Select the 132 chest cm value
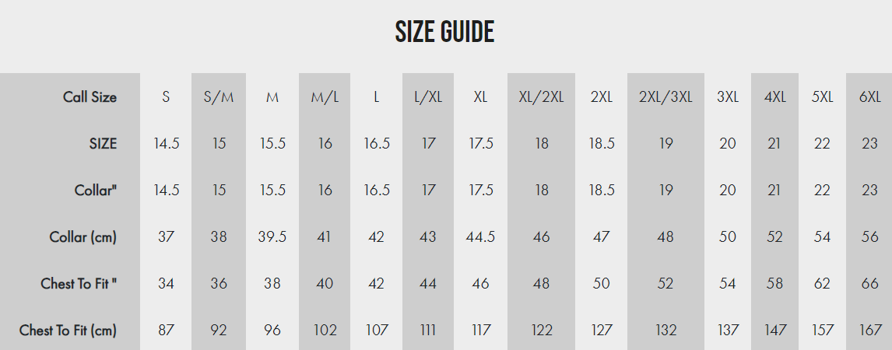The image size is (892, 350). coord(665,330)
